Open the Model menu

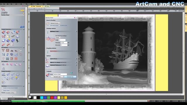pyautogui.click(x=14, y=4)
